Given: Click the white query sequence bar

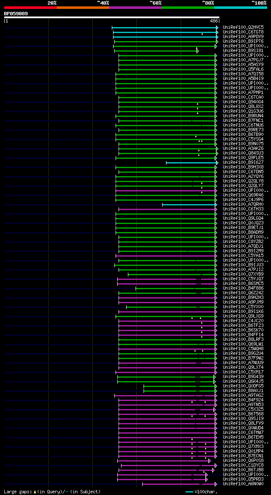Looking at the screenshot, I should pos(111,17).
